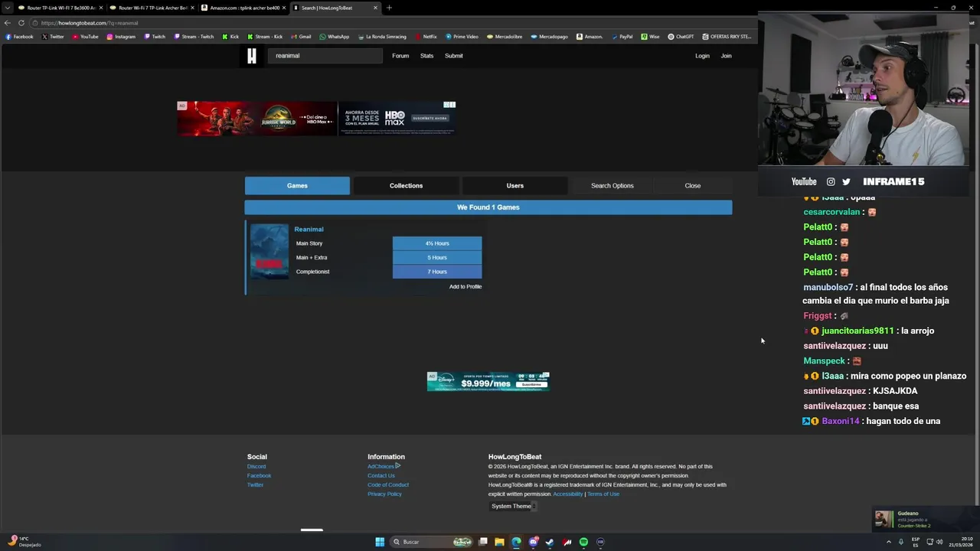This screenshot has width=980, height=551.
Task: Open the Accessibility link
Action: 567,494
